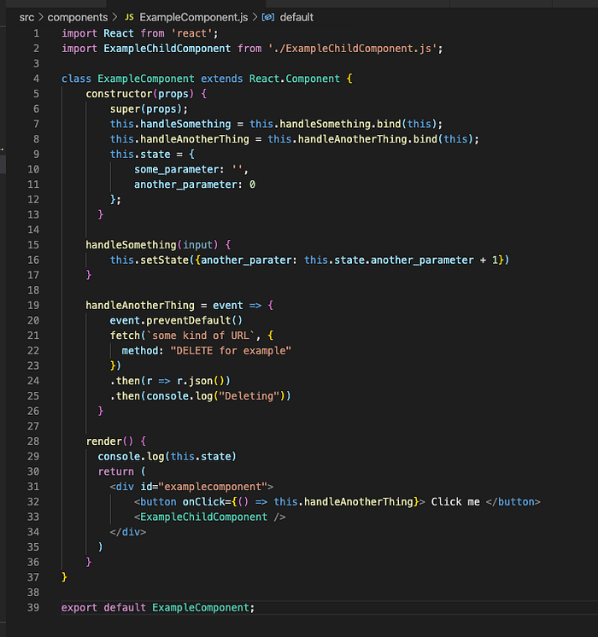Click 'this.state.another_parameter + 1' expression

pos(401,260)
